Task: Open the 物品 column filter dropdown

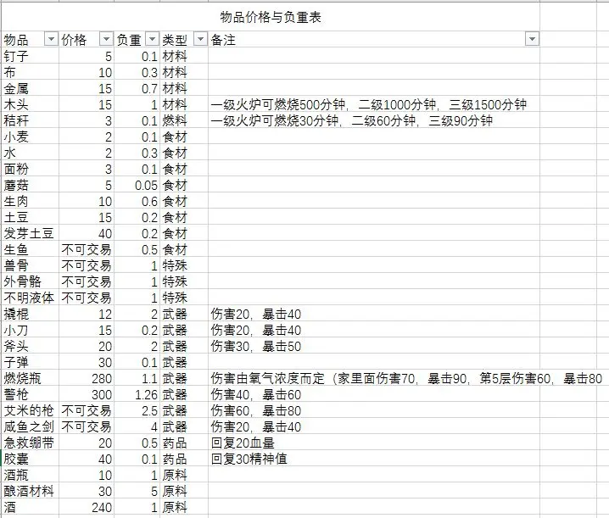Action: coord(50,40)
